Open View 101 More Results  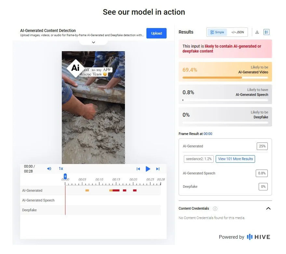(x=235, y=159)
